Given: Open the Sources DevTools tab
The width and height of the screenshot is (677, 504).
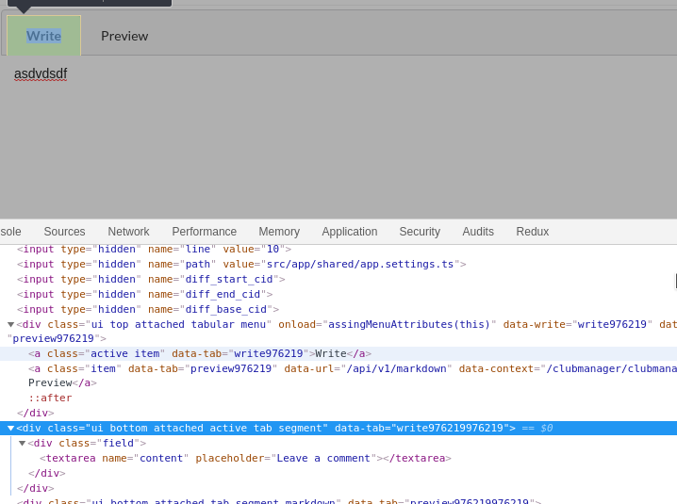Looking at the screenshot, I should (x=64, y=232).
